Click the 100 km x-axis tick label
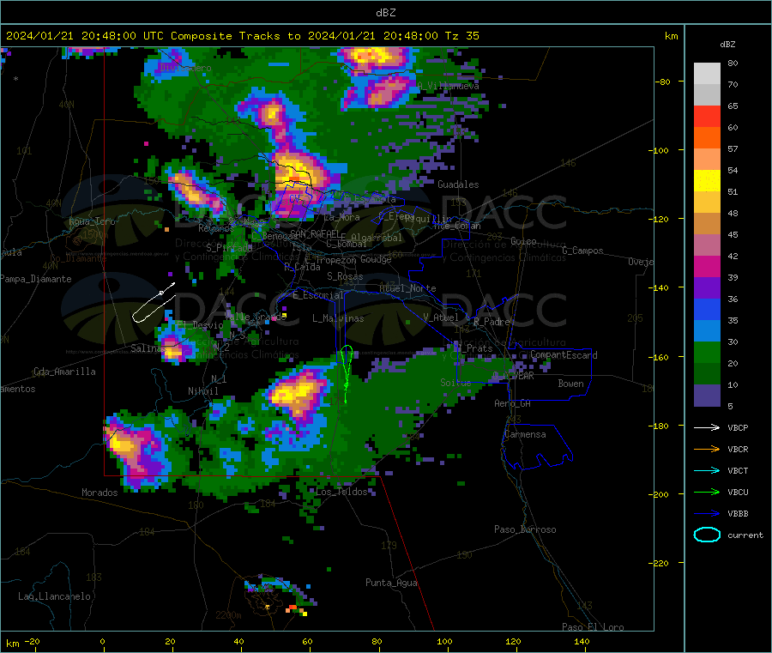The image size is (772, 653). tap(444, 641)
